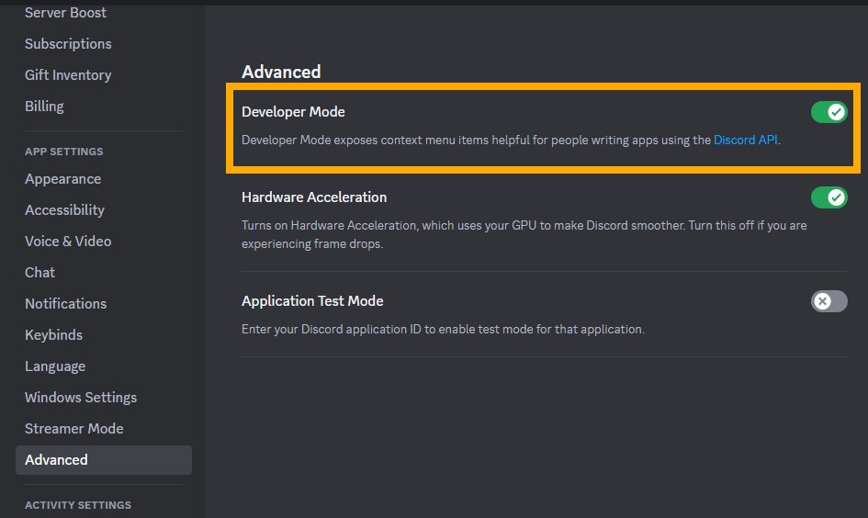Click the Developer Mode heading text

[x=293, y=112]
